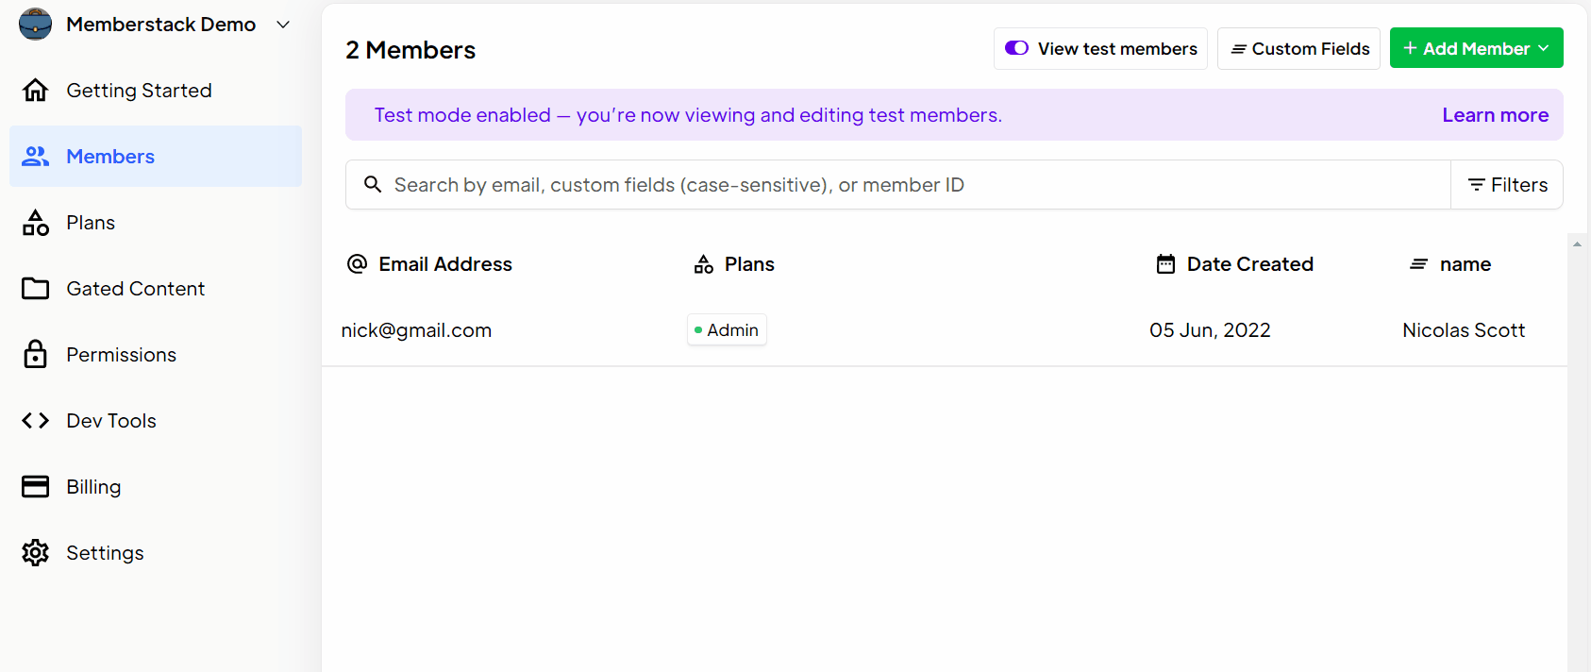
Task: Open the Filters button
Action: (x=1507, y=184)
